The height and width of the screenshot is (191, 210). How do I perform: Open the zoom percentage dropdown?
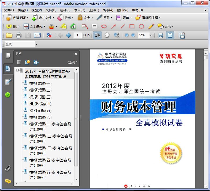pyautogui.click(x=151, y=35)
